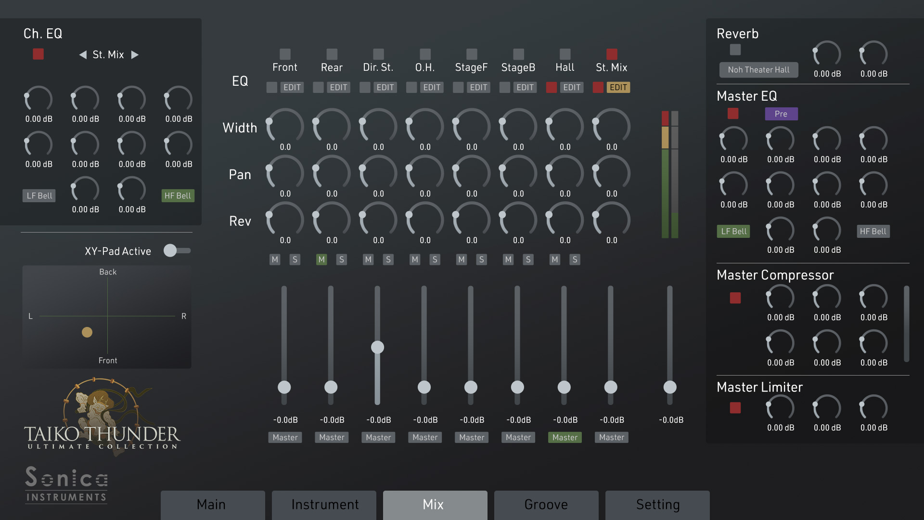Open EQ EDIT for Hall channel
The width and height of the screenshot is (924, 520).
pyautogui.click(x=572, y=87)
